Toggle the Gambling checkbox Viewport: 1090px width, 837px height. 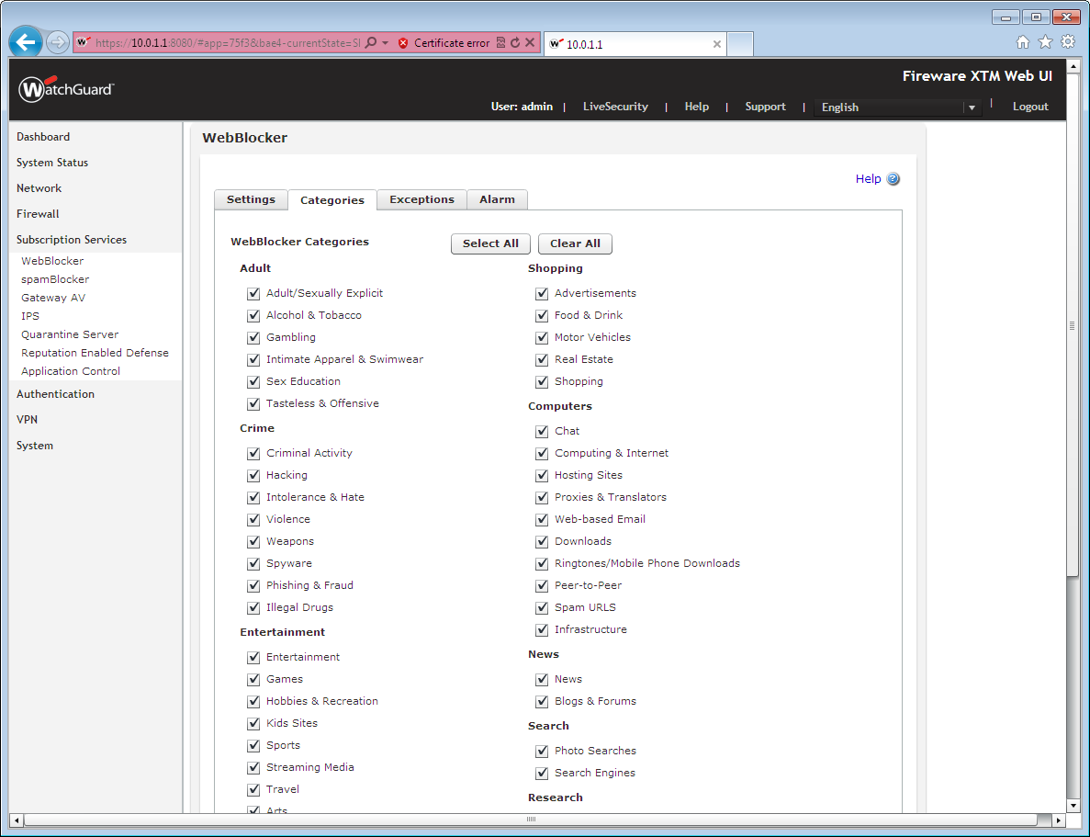click(253, 337)
